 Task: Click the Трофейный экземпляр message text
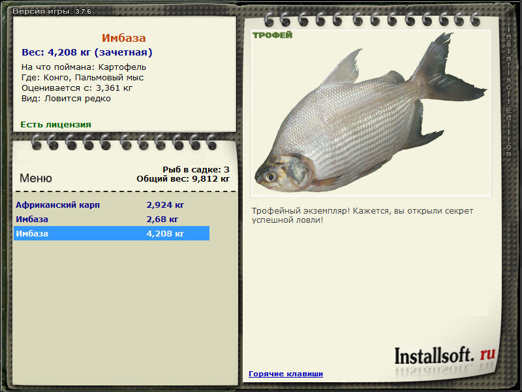(362, 216)
